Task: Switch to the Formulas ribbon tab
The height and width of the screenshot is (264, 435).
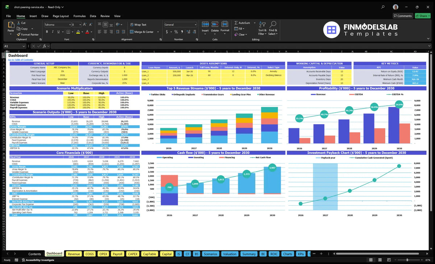Action: point(79,16)
